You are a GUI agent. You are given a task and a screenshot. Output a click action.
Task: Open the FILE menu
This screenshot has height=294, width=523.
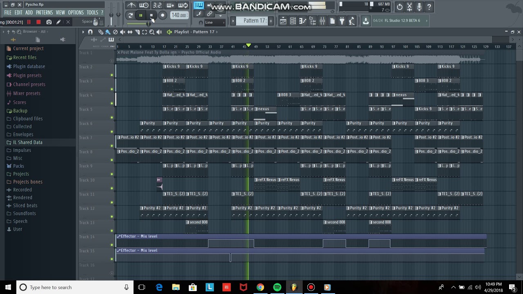pyautogui.click(x=8, y=13)
